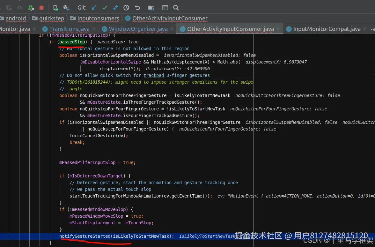Image resolution: width=375 pixels, height=247 pixels.
Task: Click the Git Commit green checkmark
Action: pyautogui.click(x=105, y=8)
